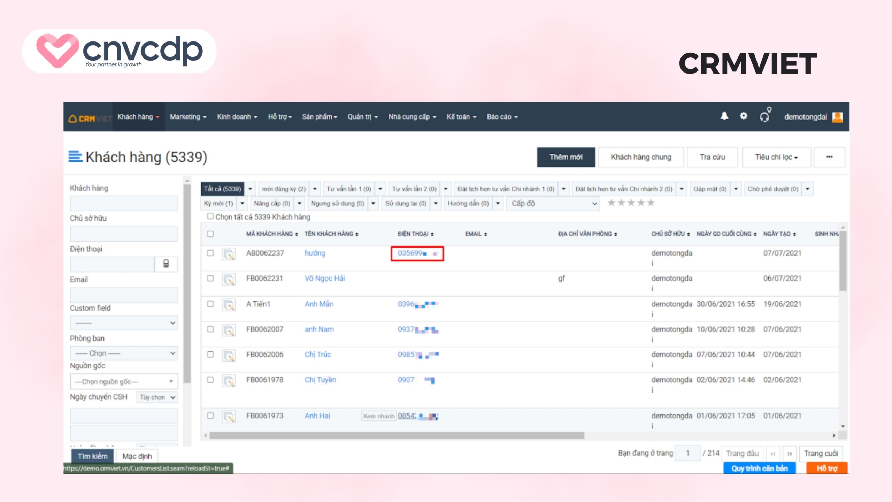The image size is (892, 502).
Task: Open Tiêu chí lọc dropdown button
Action: click(x=776, y=157)
